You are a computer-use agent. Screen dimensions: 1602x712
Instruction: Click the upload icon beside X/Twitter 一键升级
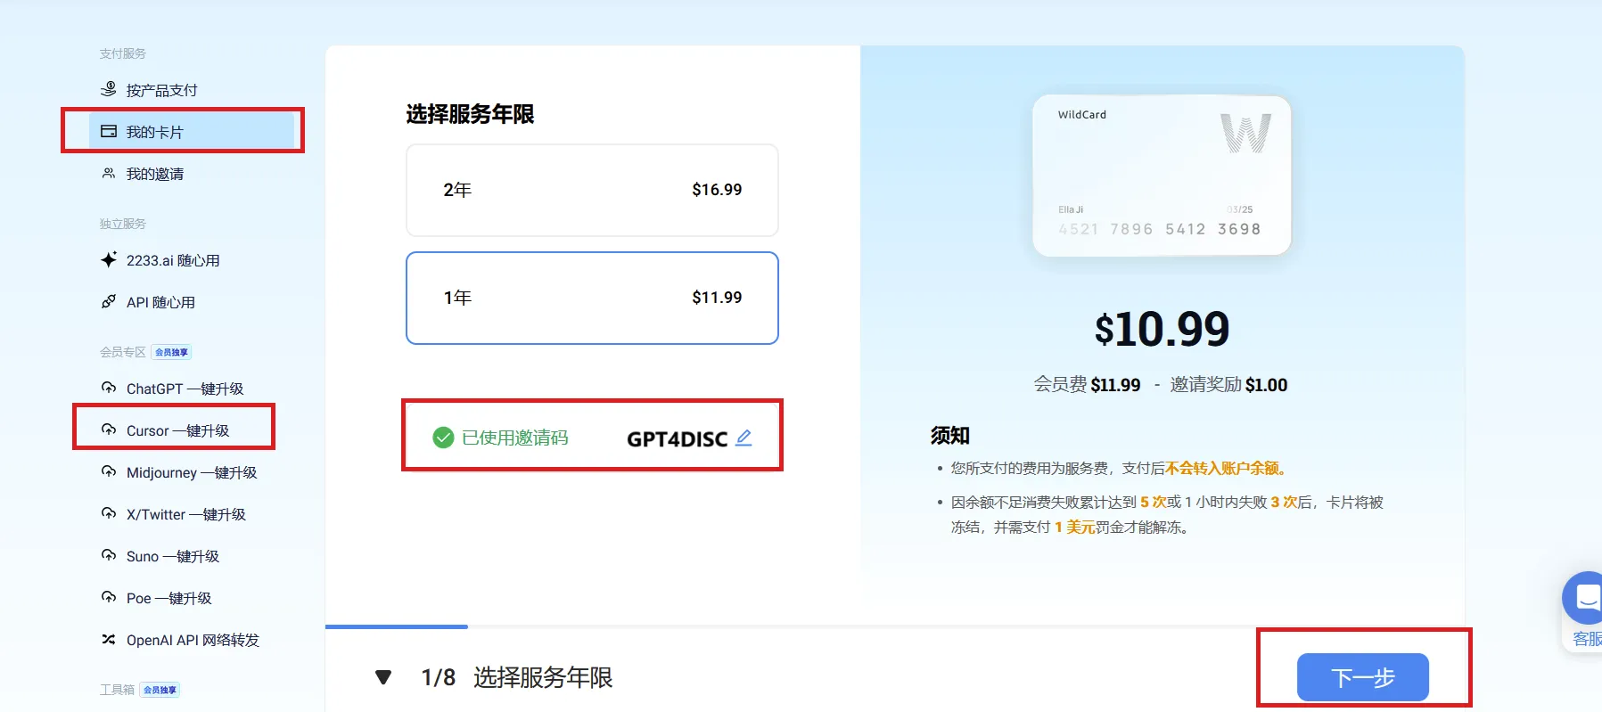point(109,513)
